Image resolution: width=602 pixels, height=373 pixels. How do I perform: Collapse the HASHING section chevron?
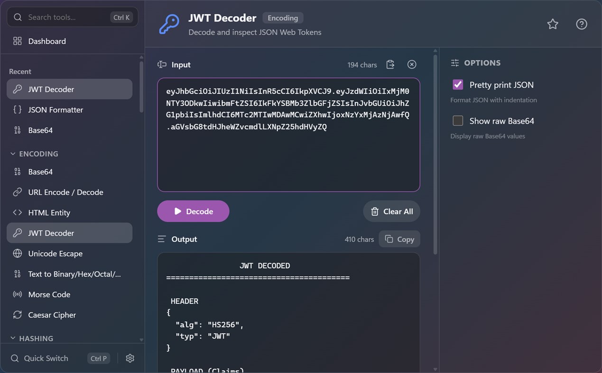click(x=13, y=338)
